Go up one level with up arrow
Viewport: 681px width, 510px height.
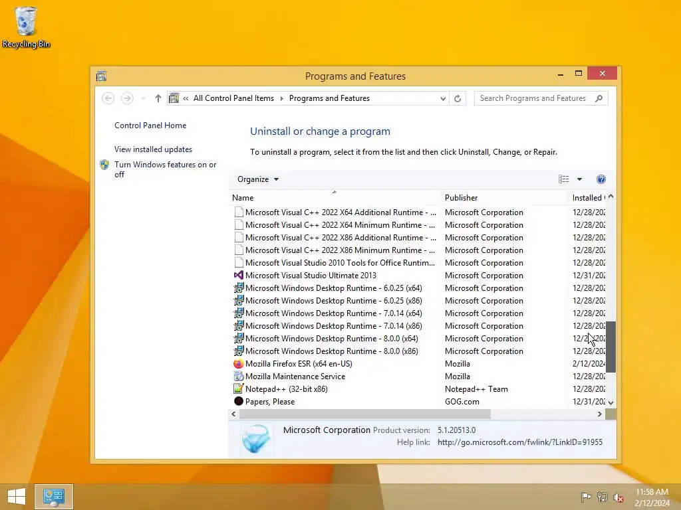[158, 98]
